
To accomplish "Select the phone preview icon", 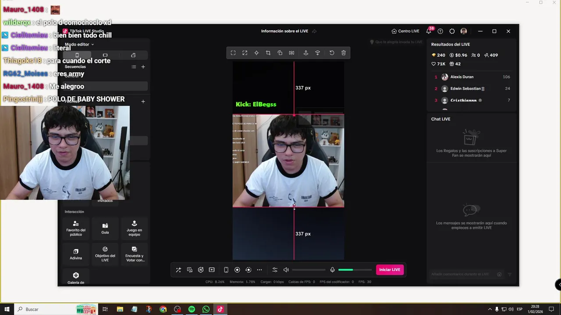I will pos(226,270).
